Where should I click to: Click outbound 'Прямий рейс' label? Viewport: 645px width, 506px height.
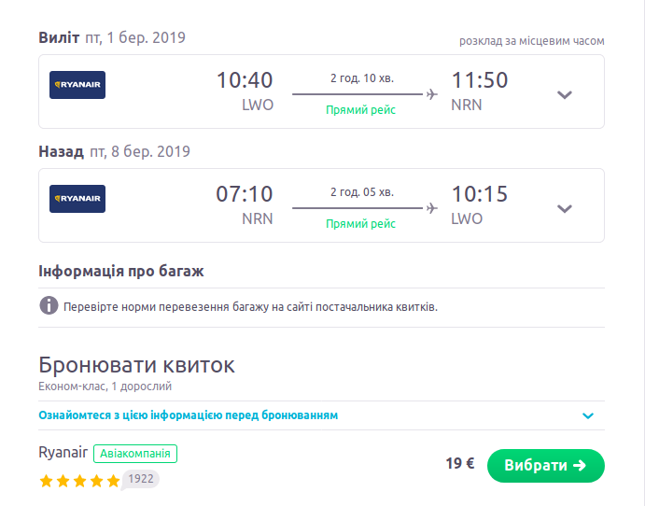(x=360, y=110)
